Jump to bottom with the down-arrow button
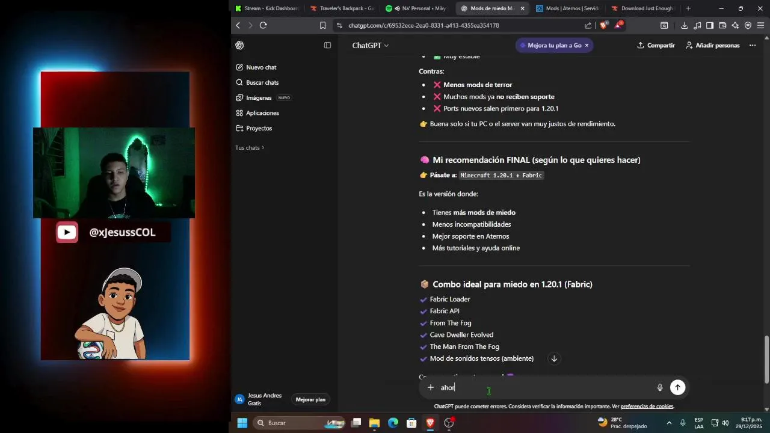This screenshot has height=433, width=770. (x=554, y=358)
